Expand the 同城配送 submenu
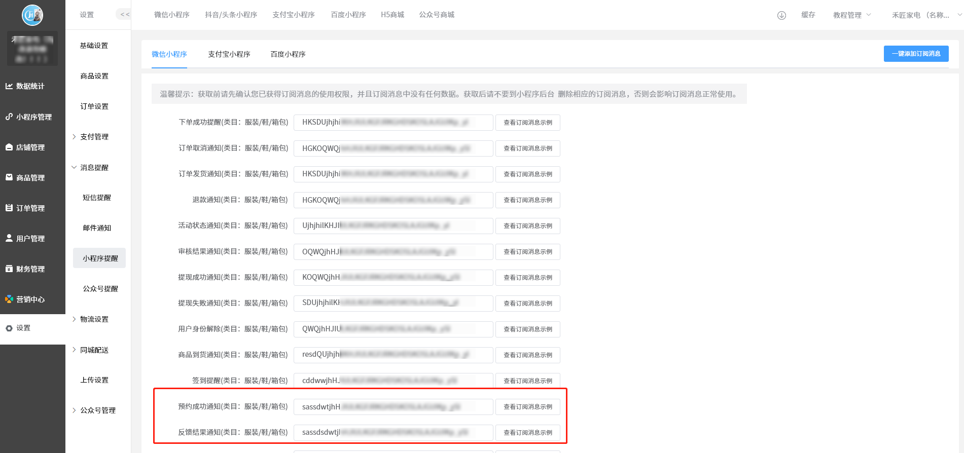This screenshot has width=964, height=453. tap(74, 350)
